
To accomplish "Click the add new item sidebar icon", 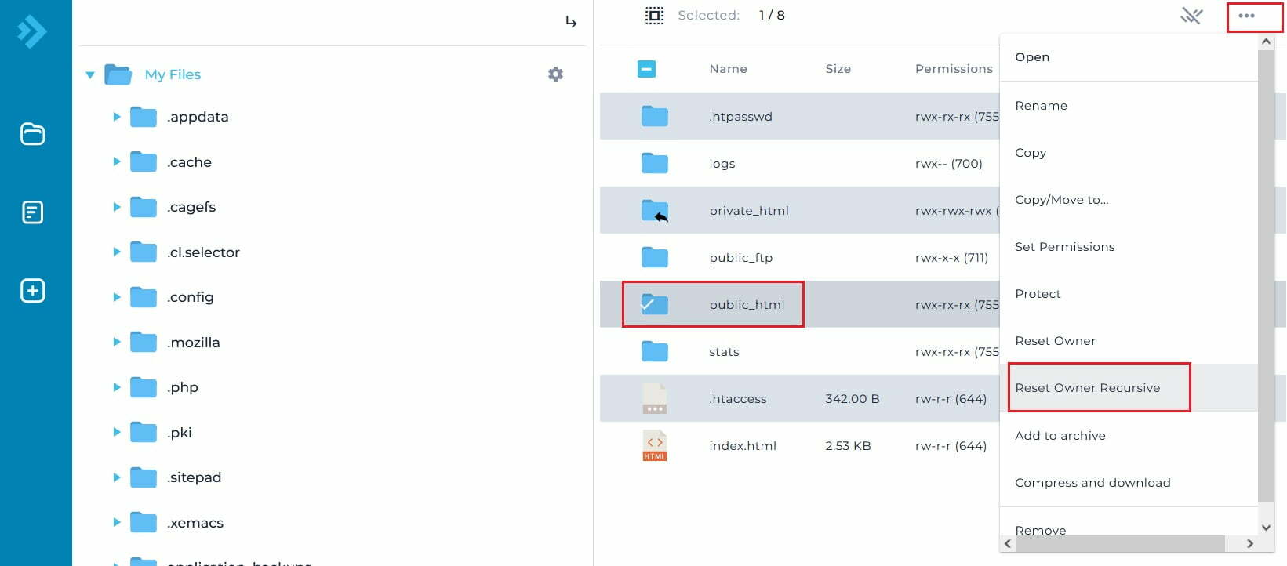I will [x=32, y=291].
